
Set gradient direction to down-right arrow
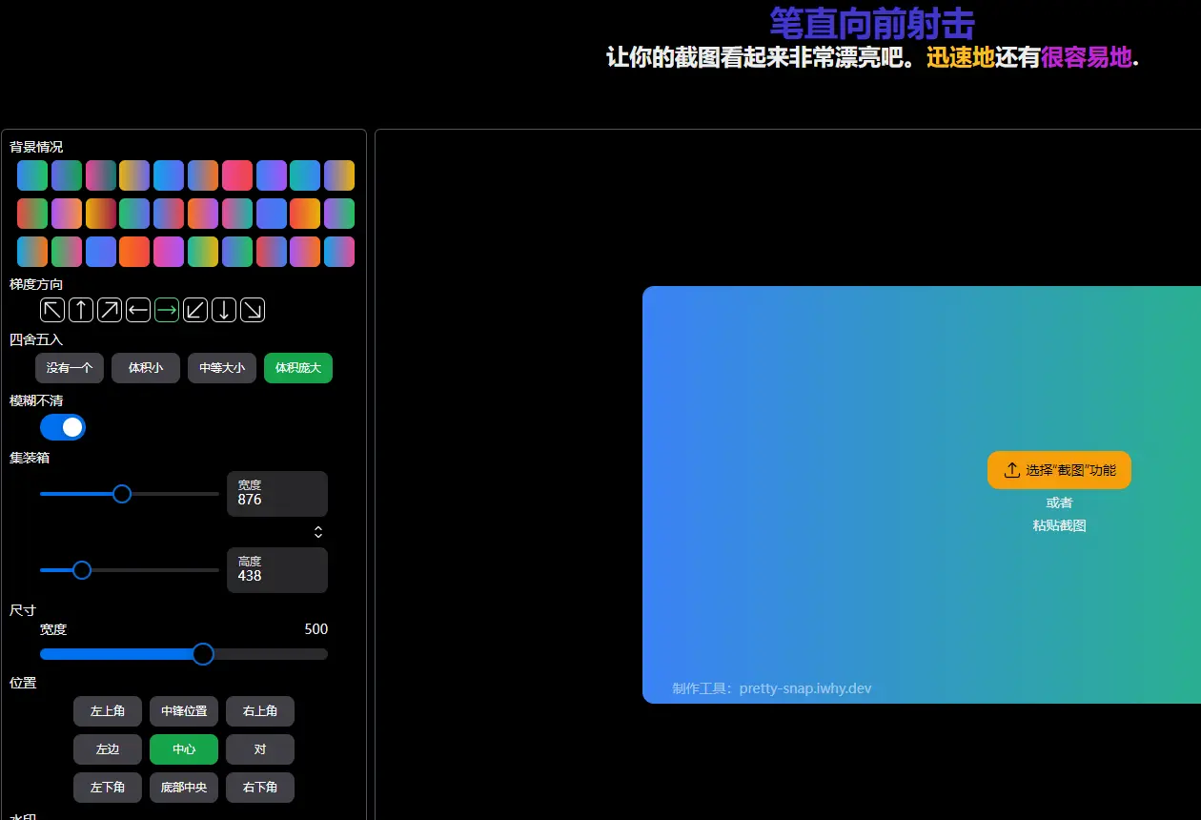(253, 310)
